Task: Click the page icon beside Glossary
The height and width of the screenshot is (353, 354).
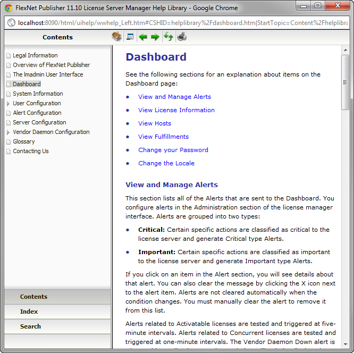Action: point(9,142)
